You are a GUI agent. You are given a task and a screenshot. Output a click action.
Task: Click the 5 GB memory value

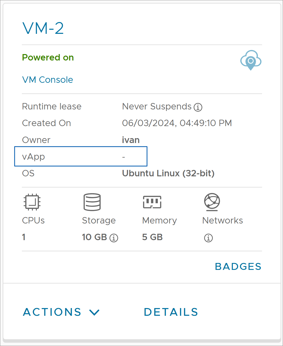152,237
